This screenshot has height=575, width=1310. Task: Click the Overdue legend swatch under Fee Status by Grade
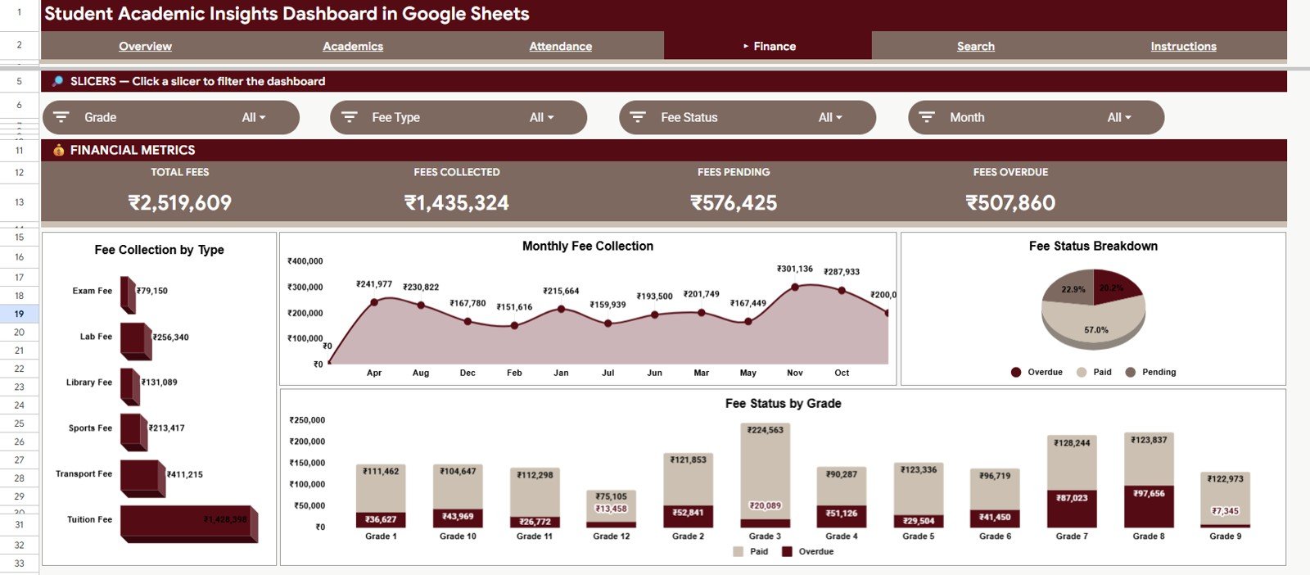click(x=787, y=551)
